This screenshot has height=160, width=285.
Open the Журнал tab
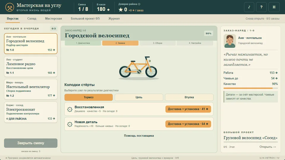click(x=114, y=18)
